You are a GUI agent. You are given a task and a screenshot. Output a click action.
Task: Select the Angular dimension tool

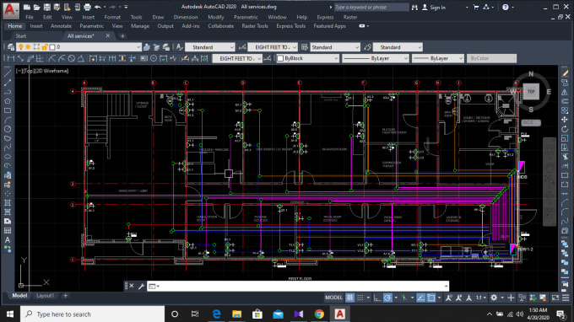tap(81, 58)
